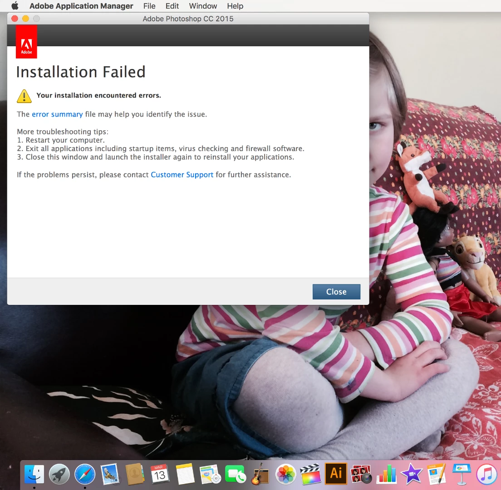Open the File menu
501x490 pixels.
(x=149, y=6)
